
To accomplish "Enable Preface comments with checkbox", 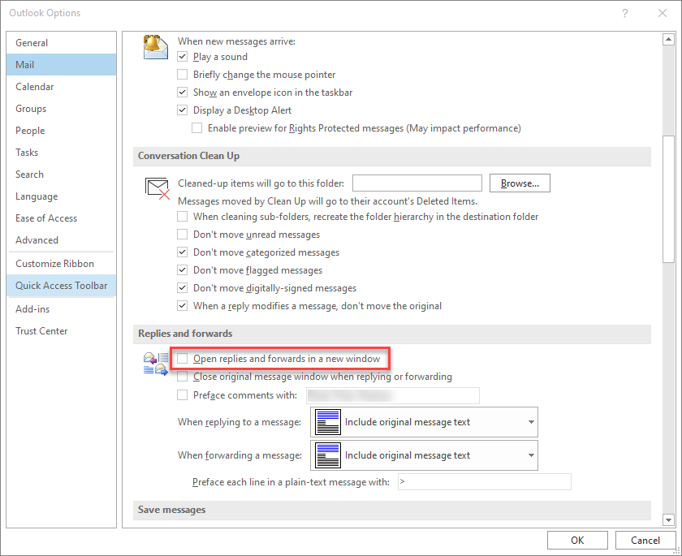I will pyautogui.click(x=182, y=394).
